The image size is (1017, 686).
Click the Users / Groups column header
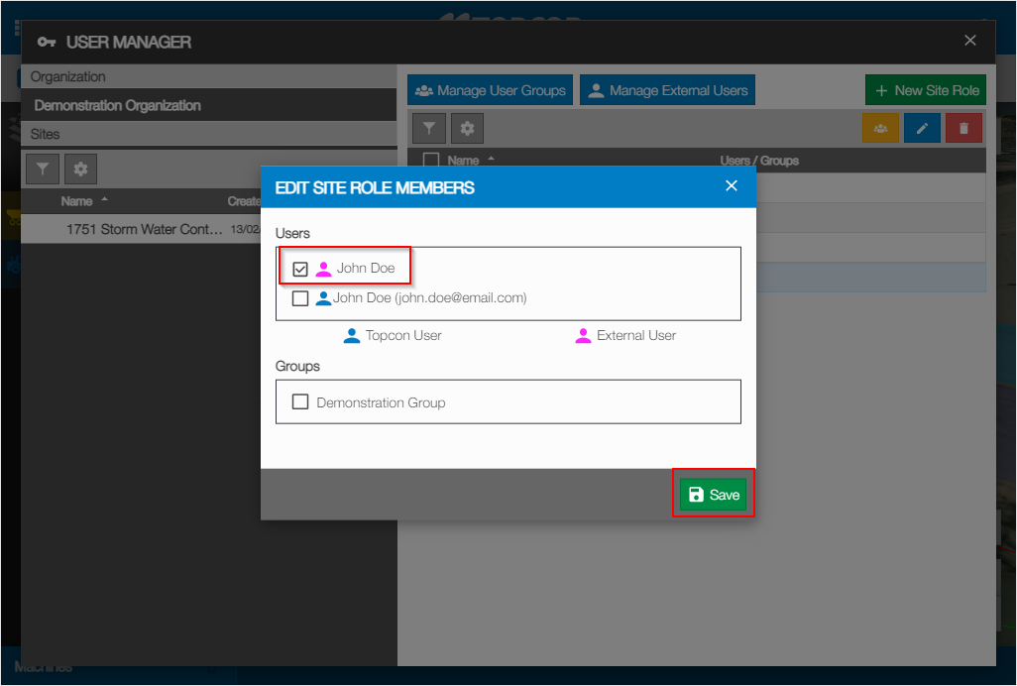coord(759,161)
